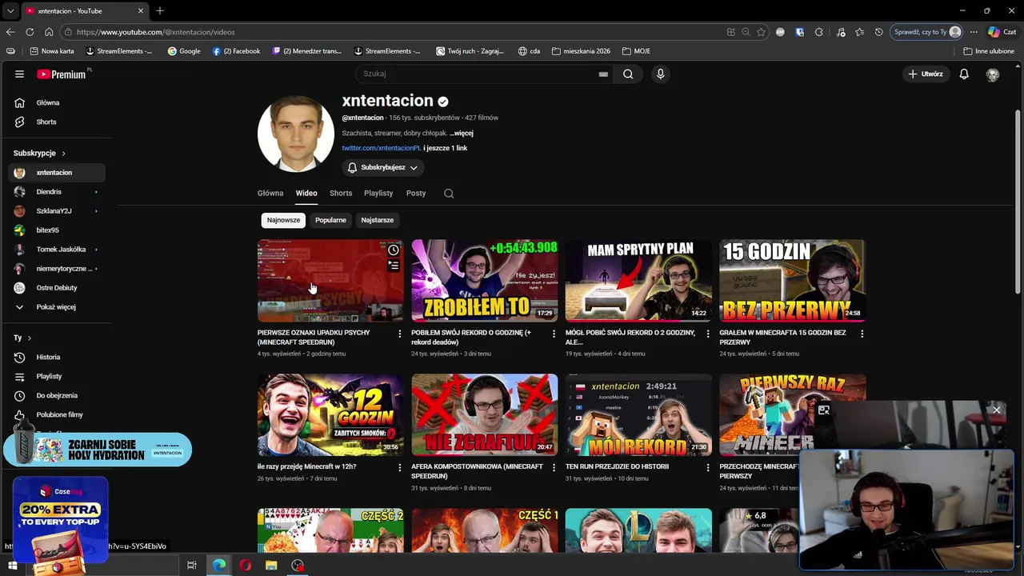Open Task View on taskbar
Image resolution: width=1024 pixels, height=576 pixels.
[192, 566]
